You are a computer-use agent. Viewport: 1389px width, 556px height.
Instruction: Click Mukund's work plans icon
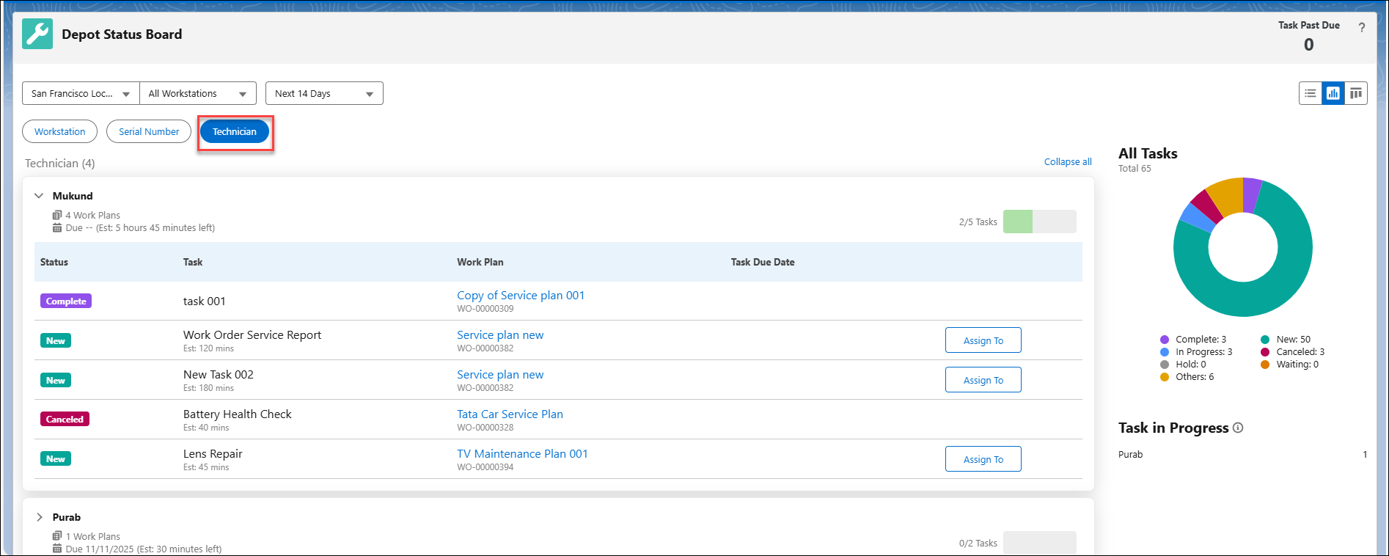[x=57, y=215]
